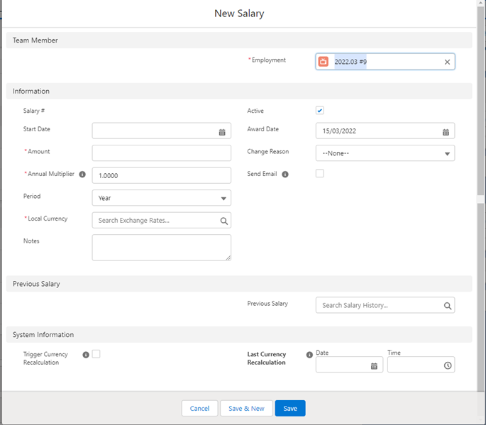The height and width of the screenshot is (425, 486).
Task: Click the Start Date calendar icon
Action: (222, 132)
